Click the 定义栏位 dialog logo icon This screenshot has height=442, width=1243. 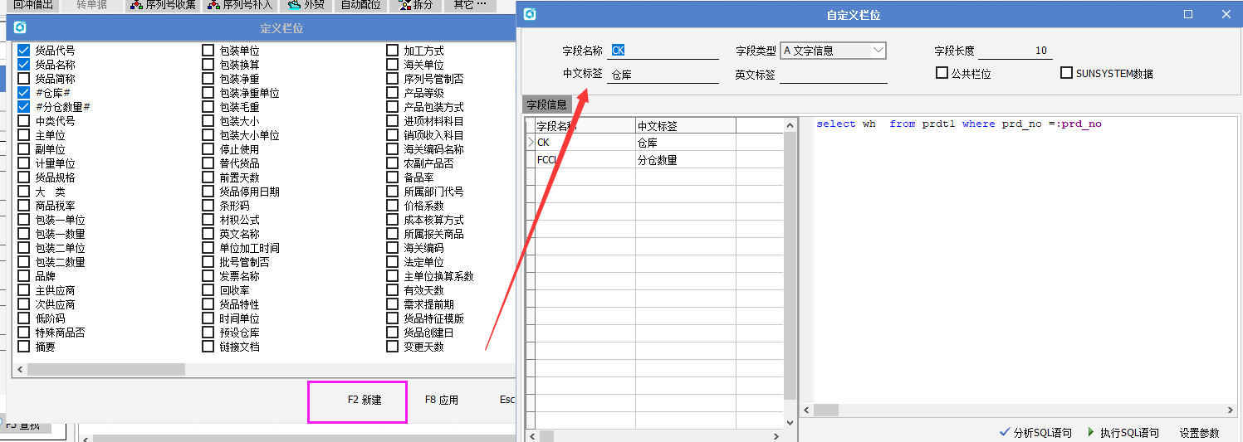(21, 27)
